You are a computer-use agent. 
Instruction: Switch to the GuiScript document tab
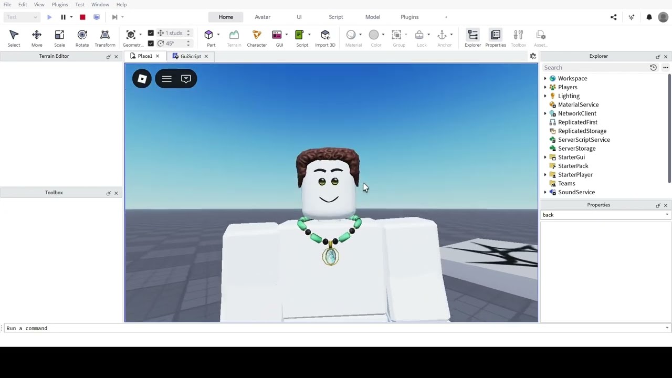click(x=190, y=56)
